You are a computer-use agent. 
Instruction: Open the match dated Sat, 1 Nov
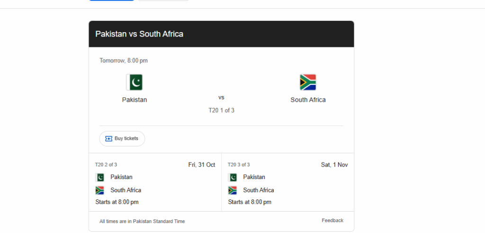334,165
